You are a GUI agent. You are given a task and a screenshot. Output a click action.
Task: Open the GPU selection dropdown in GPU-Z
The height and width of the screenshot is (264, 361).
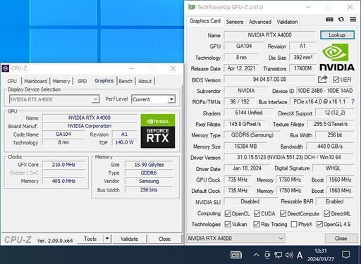coord(235,239)
